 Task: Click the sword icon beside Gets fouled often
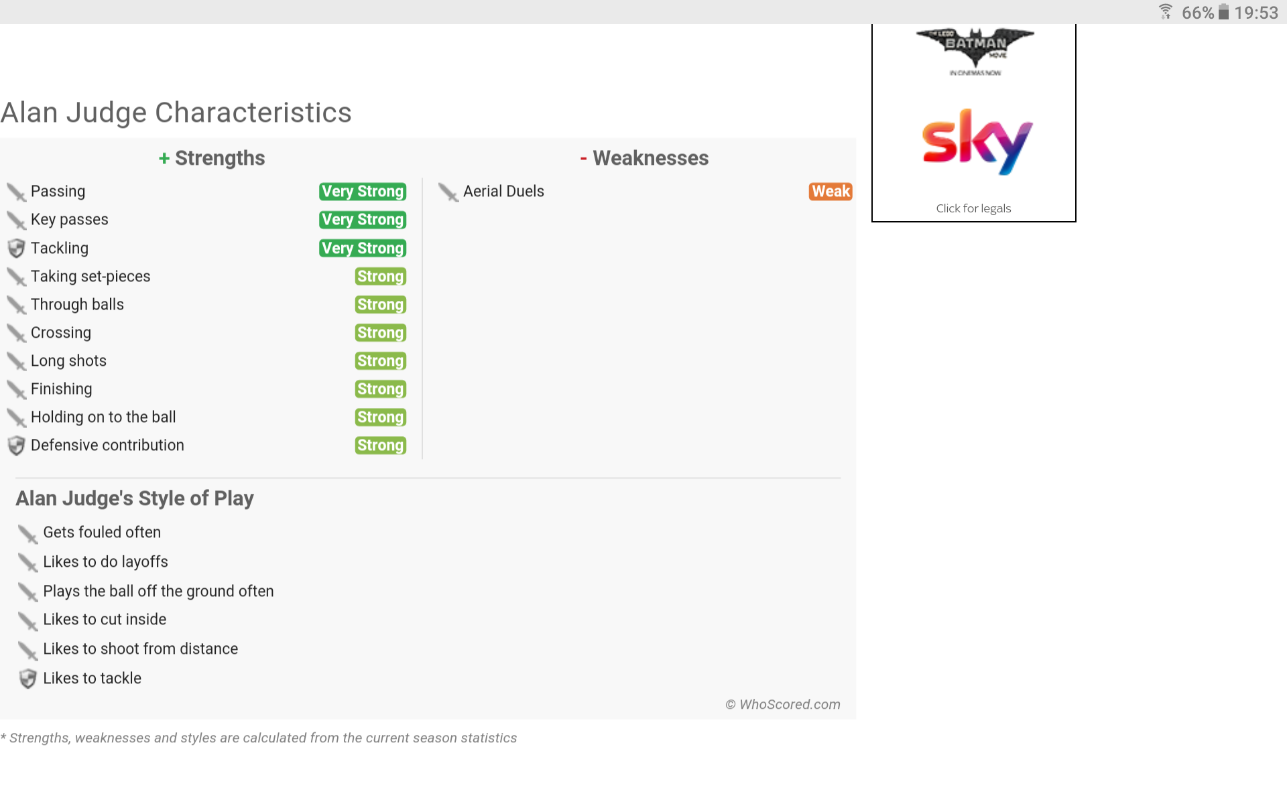tap(27, 533)
